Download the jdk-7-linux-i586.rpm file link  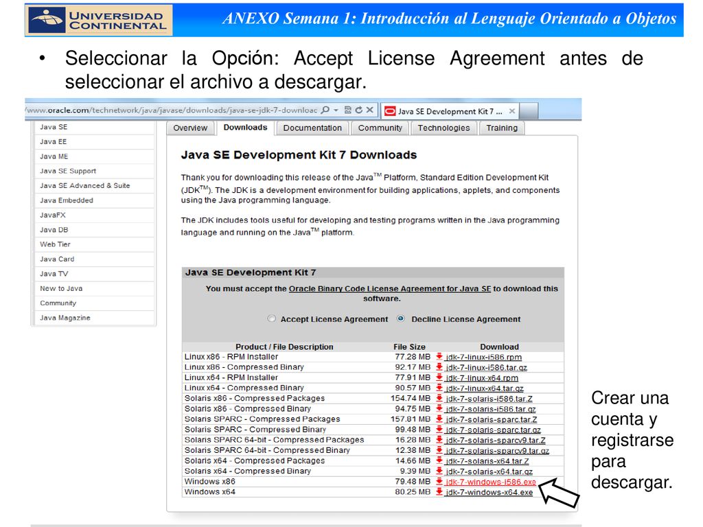click(483, 357)
